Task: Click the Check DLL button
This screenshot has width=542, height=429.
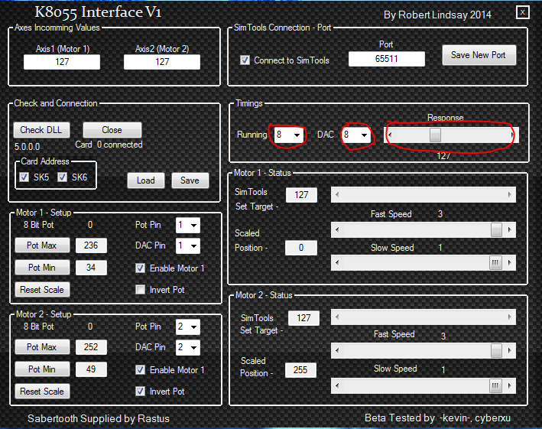Action: (x=41, y=130)
